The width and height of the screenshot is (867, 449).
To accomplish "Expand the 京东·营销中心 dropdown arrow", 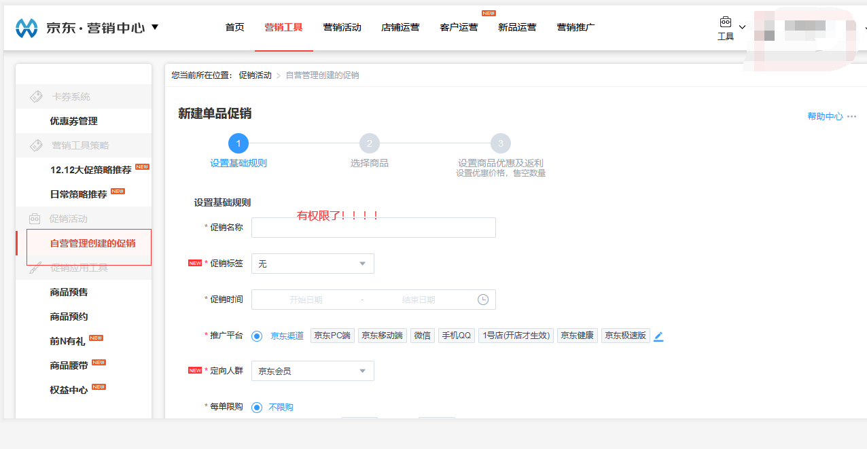I will (x=155, y=27).
